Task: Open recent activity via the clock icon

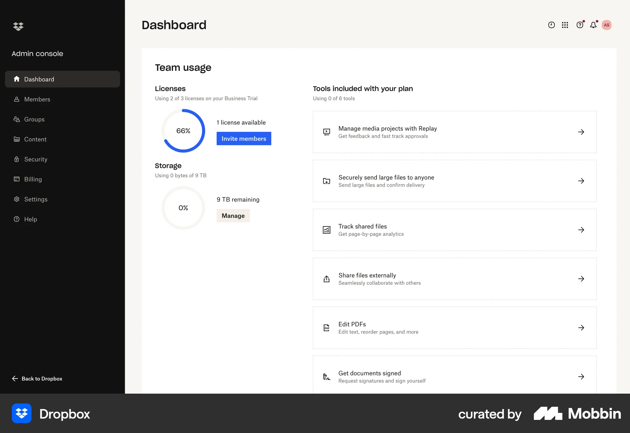Action: tap(551, 25)
